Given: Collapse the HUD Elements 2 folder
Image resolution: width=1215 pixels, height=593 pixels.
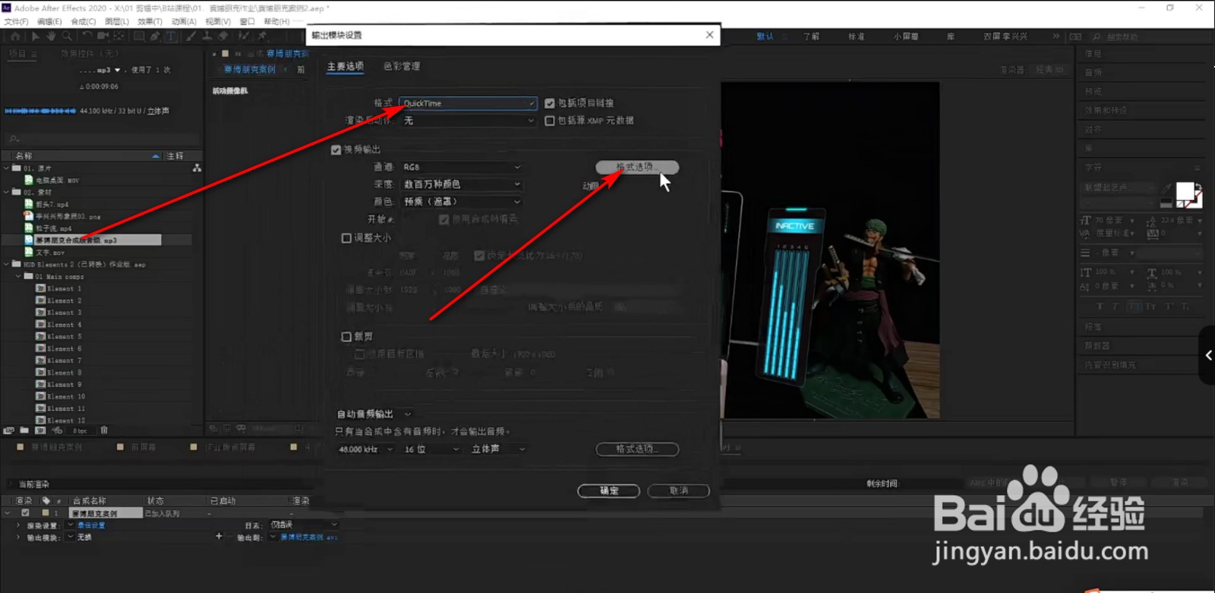Looking at the screenshot, I should point(7,265).
